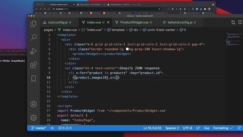
Task: Click the GitHub bookmark in browser
Action: tap(84, 13)
